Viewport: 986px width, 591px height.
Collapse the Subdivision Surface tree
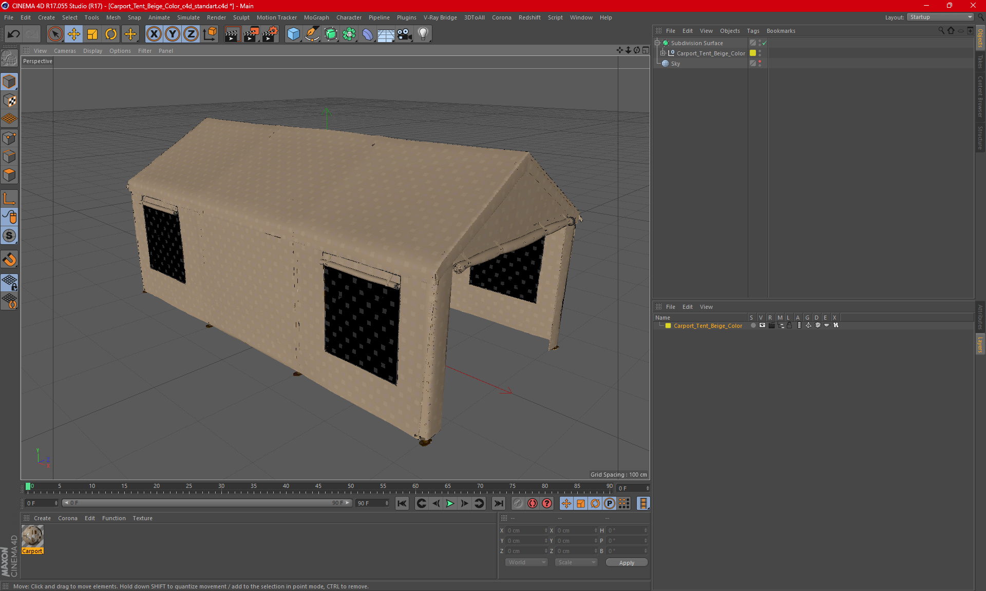[x=657, y=43]
